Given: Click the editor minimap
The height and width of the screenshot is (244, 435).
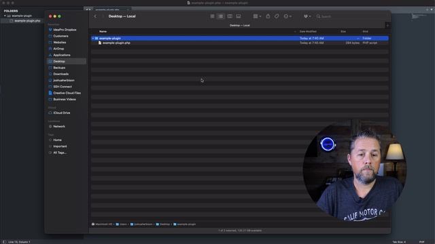Looking at the screenshot, I should pos(419,16).
